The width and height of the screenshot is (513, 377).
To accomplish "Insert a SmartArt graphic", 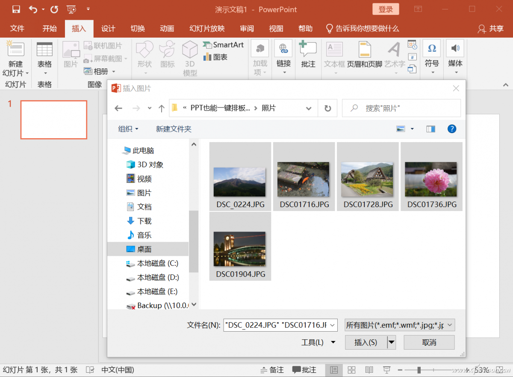I will 223,45.
